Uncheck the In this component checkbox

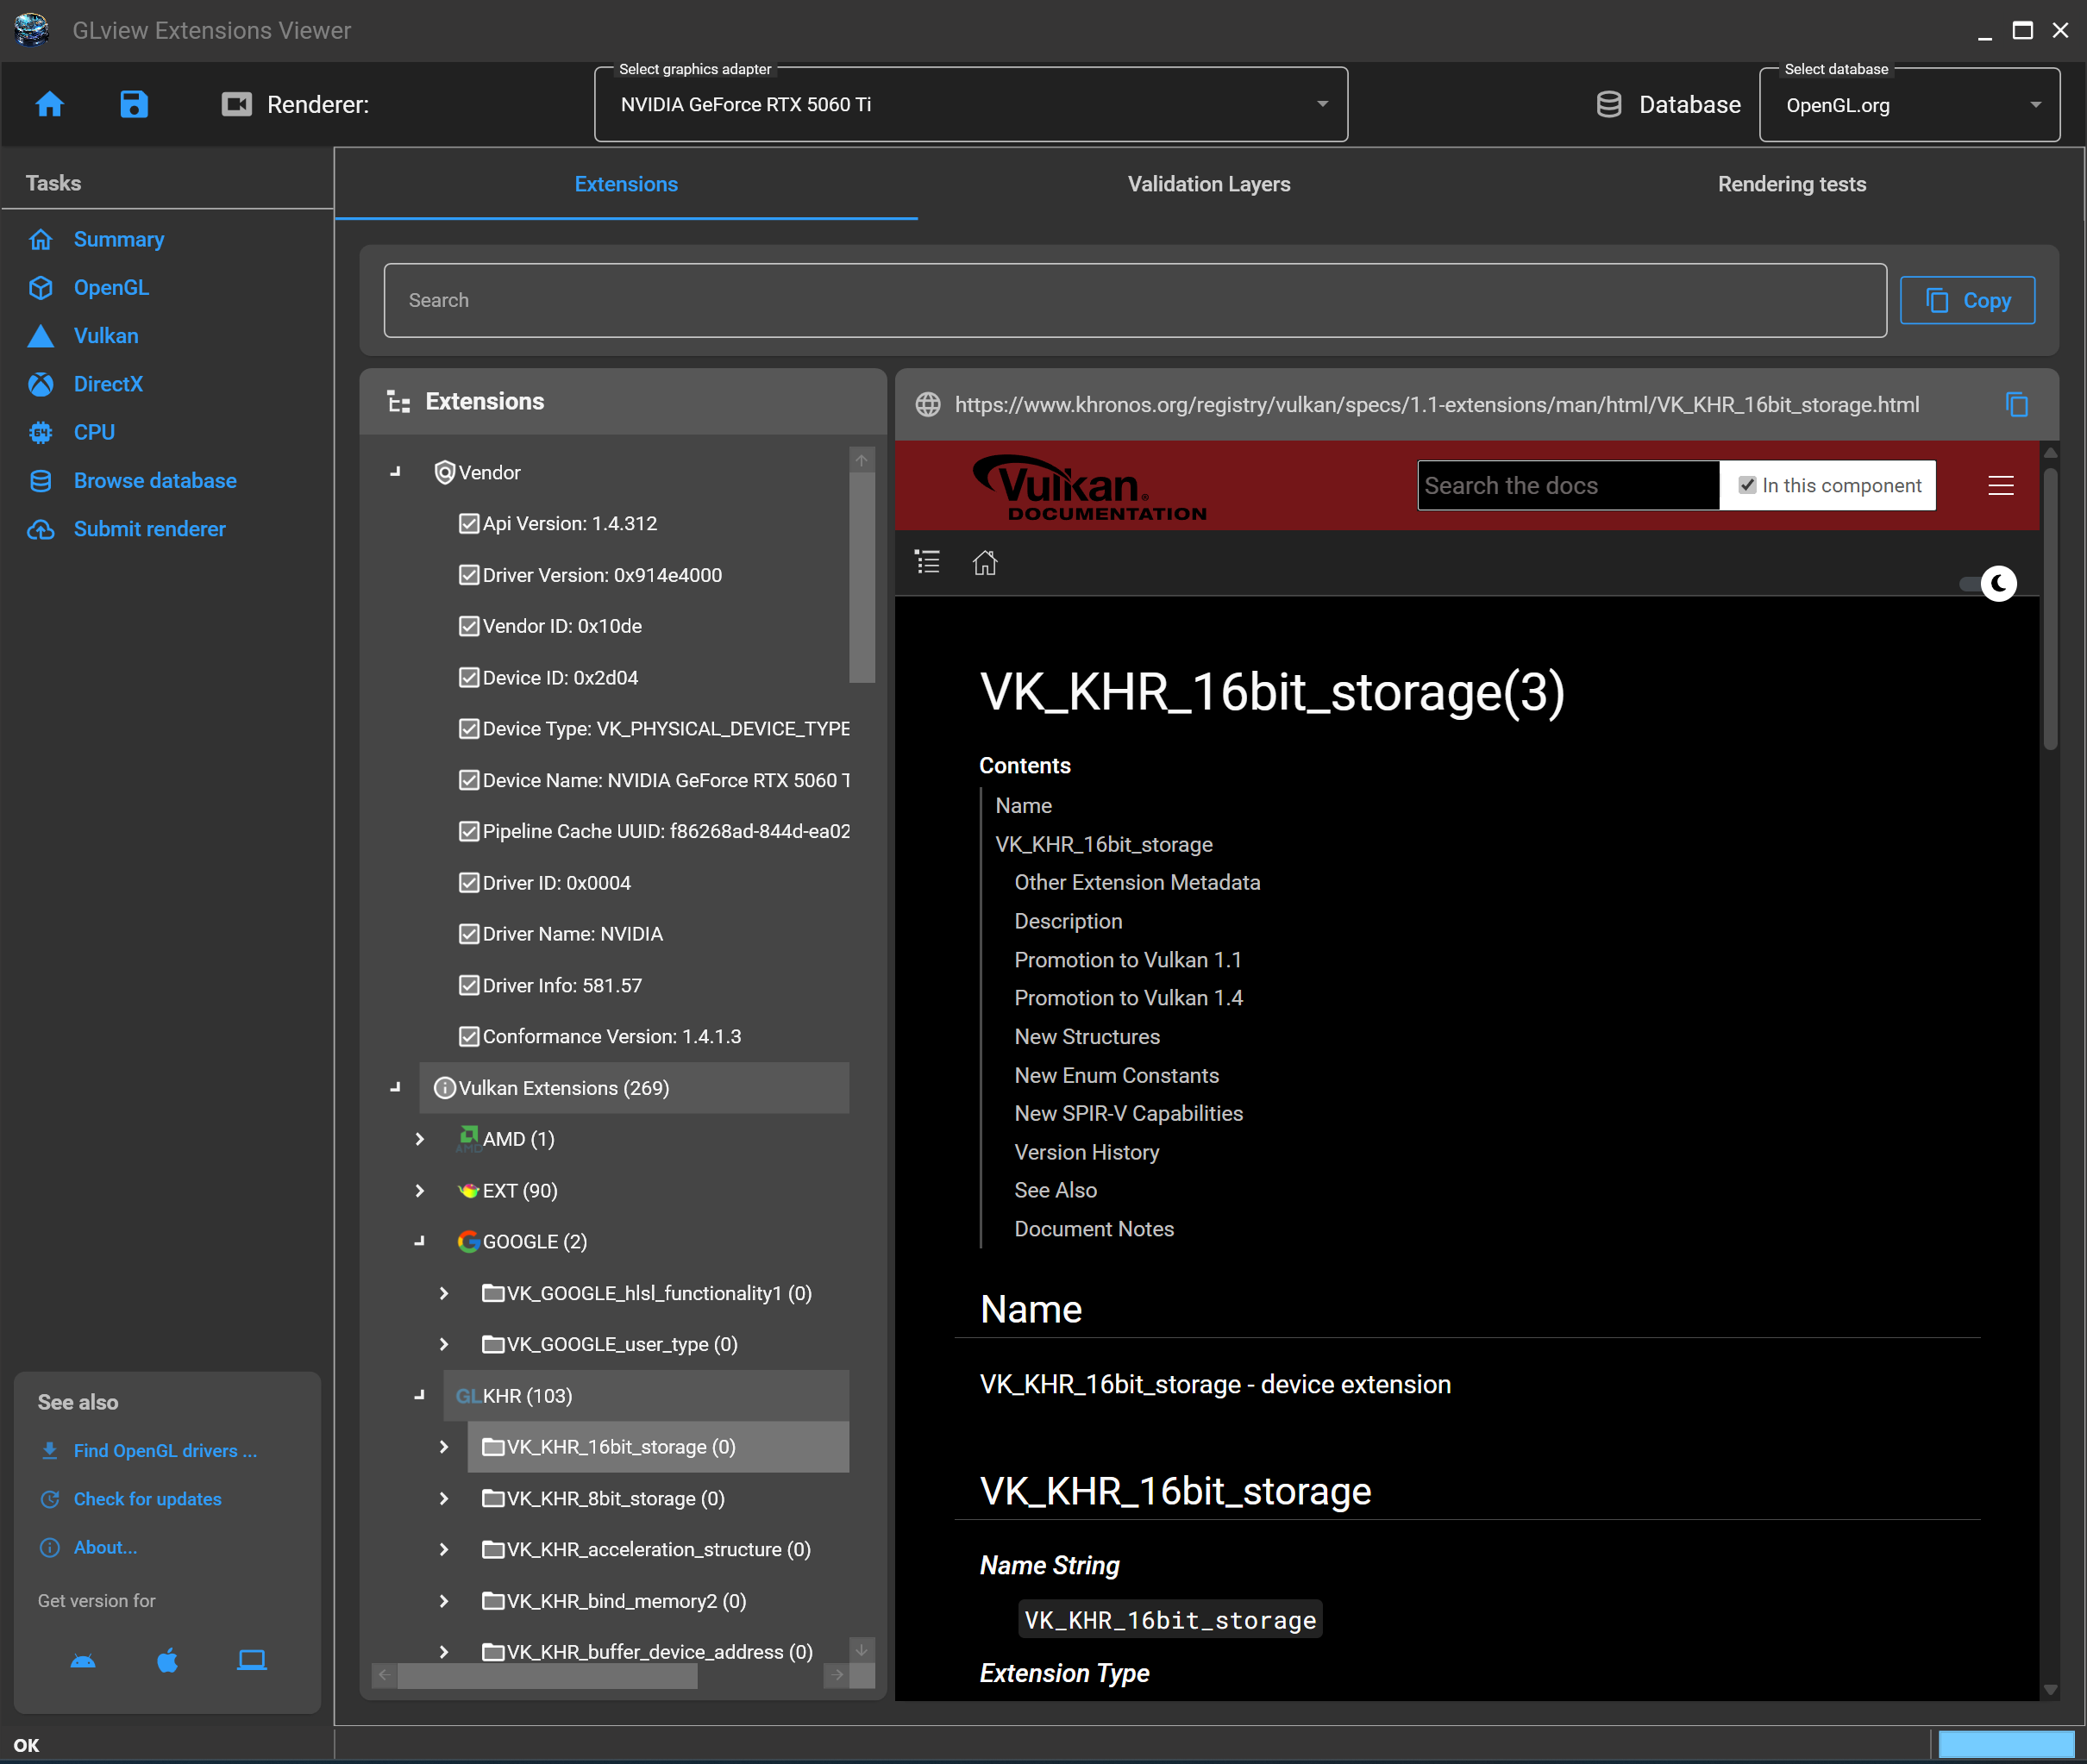[x=1746, y=485]
